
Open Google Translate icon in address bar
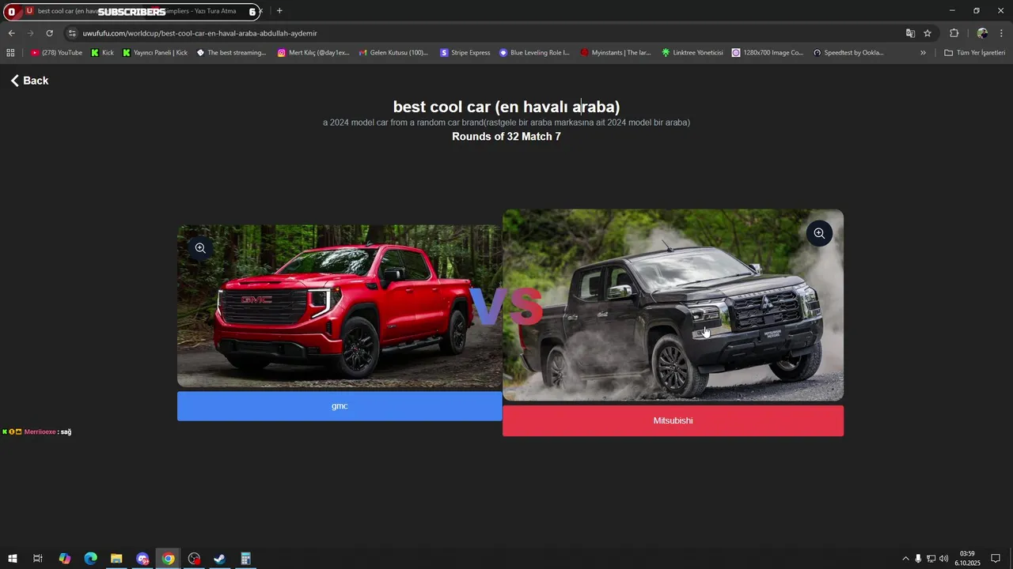point(910,33)
